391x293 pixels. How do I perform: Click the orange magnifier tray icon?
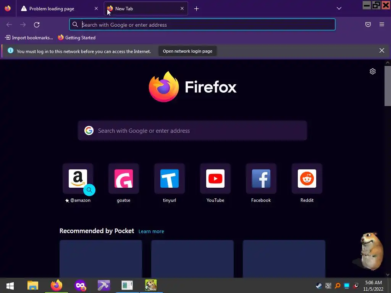point(338,286)
